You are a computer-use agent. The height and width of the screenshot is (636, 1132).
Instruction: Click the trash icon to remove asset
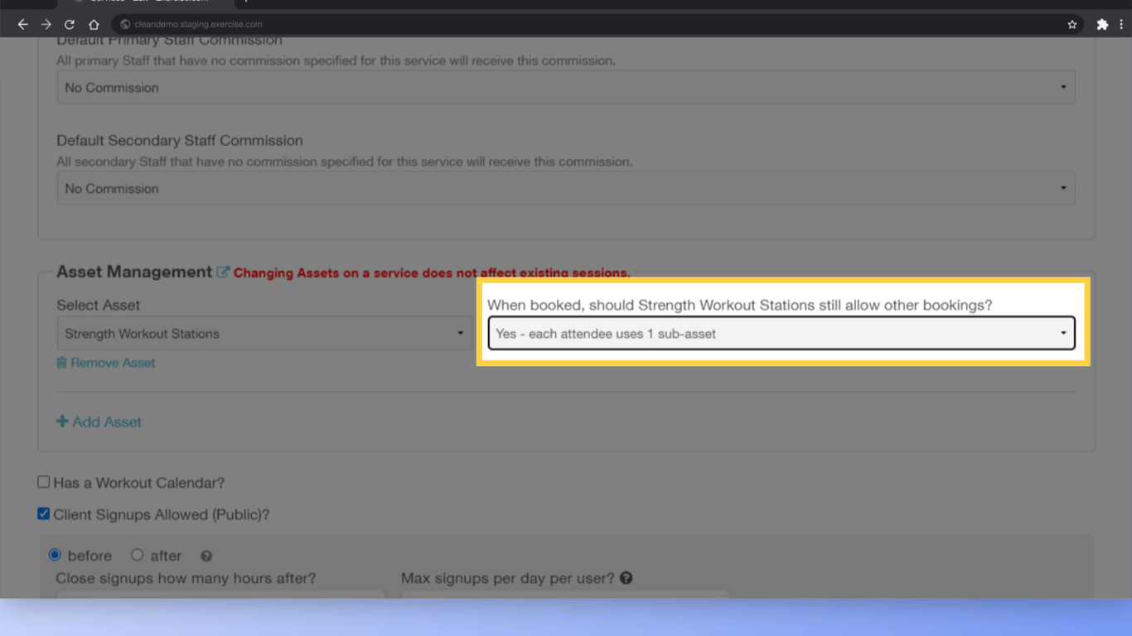(62, 362)
